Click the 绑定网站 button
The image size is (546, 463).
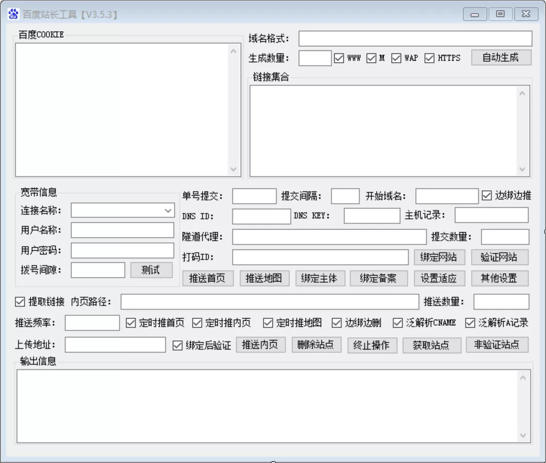pyautogui.click(x=439, y=257)
